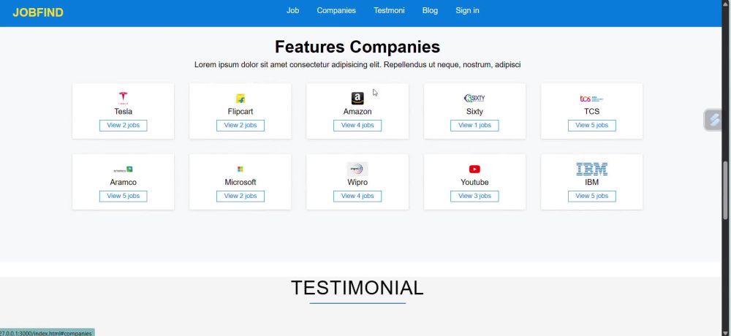The width and height of the screenshot is (731, 336).
Task: View 1 jobs at Sixty
Action: 474,126
